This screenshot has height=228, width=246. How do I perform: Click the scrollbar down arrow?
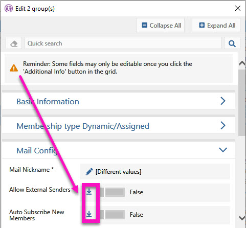(242, 218)
